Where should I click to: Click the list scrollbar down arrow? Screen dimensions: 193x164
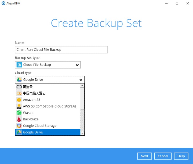coord(82,133)
